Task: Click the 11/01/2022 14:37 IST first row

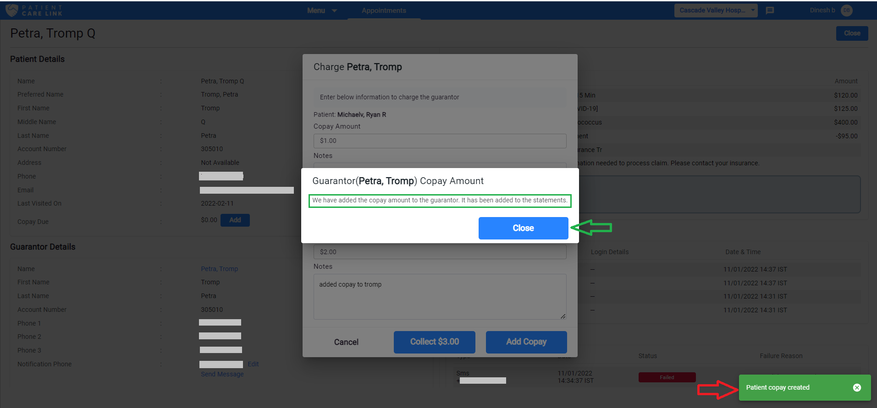Action: [755, 269]
